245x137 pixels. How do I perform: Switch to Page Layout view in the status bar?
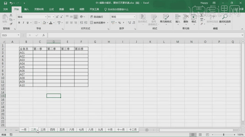[x=200, y=135]
